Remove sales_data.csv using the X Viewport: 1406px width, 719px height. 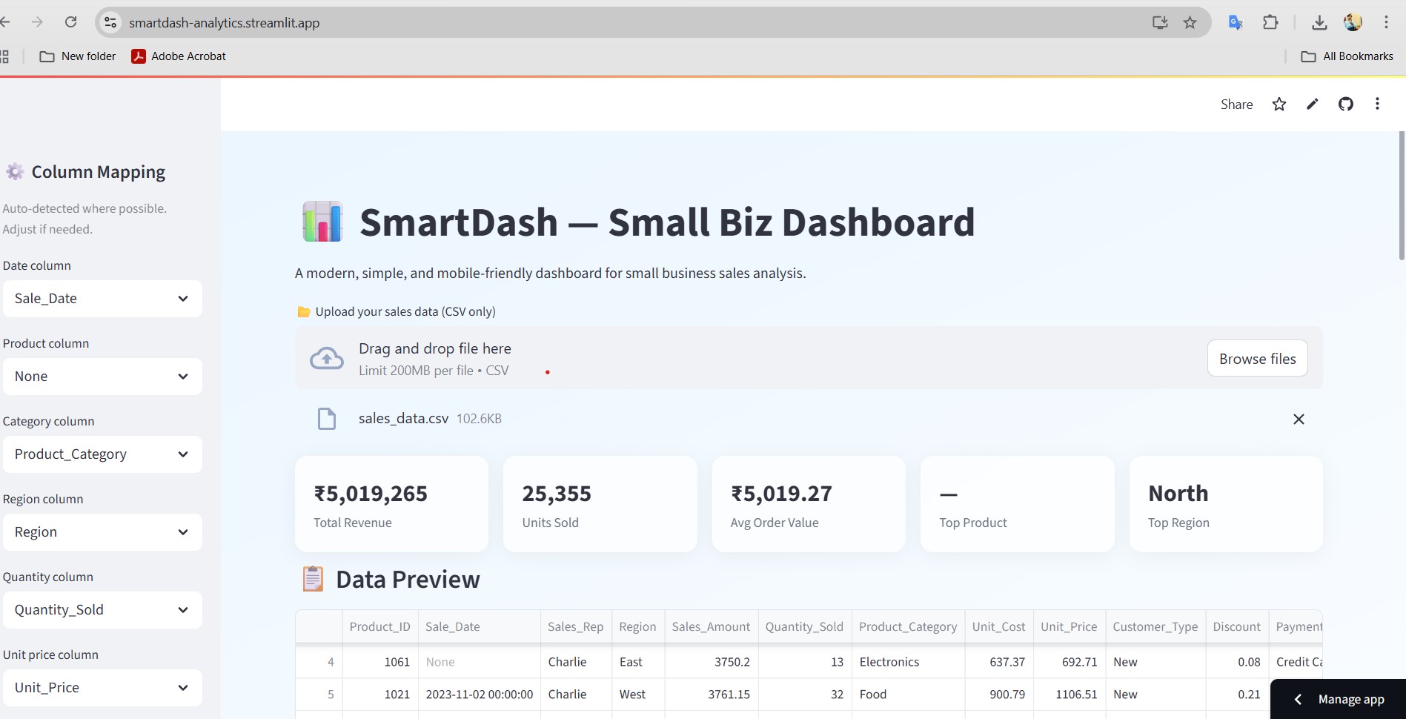tap(1299, 419)
